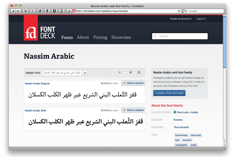
Task: Open the Fonts navigation item
Action: coord(67,37)
